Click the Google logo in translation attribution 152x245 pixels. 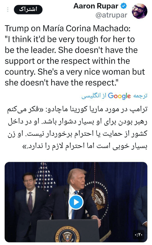coord(119,96)
